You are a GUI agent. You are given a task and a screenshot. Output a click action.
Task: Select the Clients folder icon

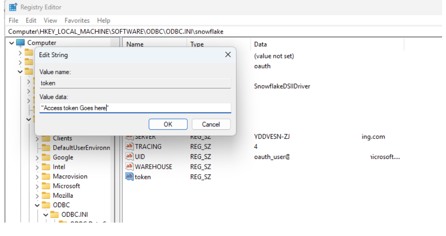(46, 138)
